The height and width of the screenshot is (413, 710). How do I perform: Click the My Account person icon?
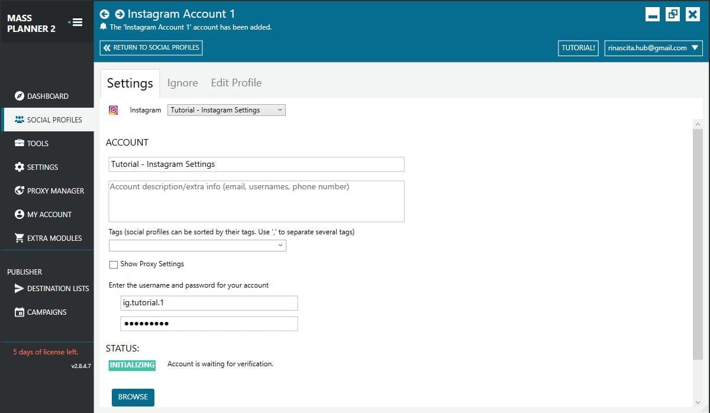[19, 214]
